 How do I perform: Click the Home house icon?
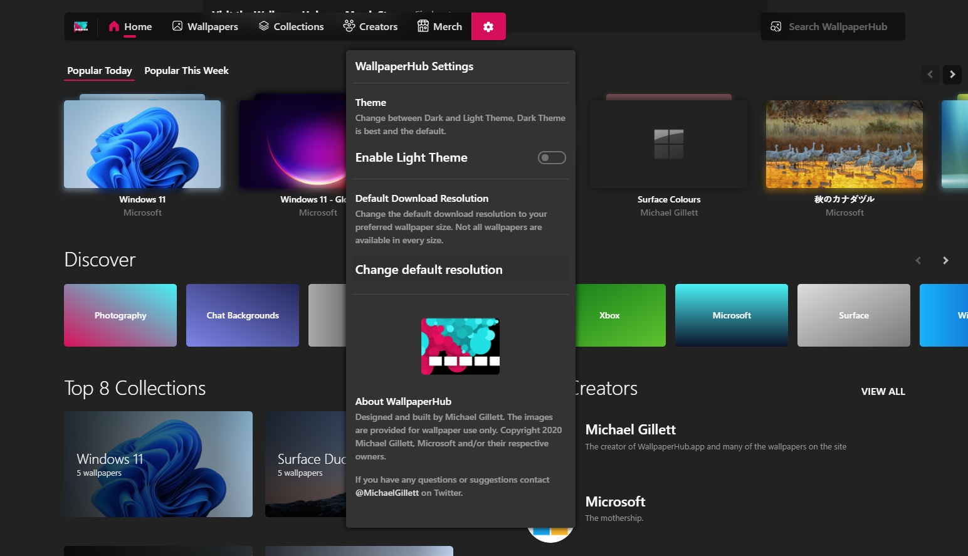[x=113, y=26]
